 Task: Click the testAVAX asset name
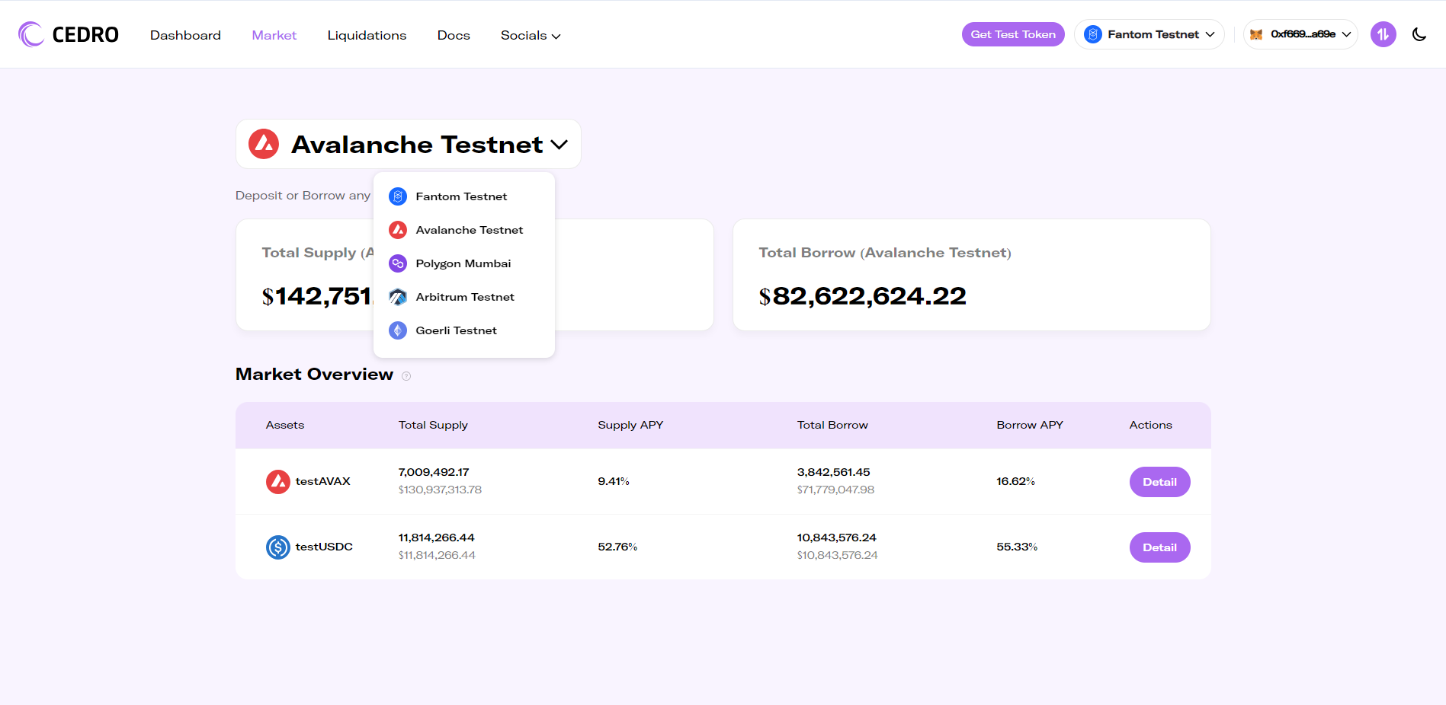point(323,481)
